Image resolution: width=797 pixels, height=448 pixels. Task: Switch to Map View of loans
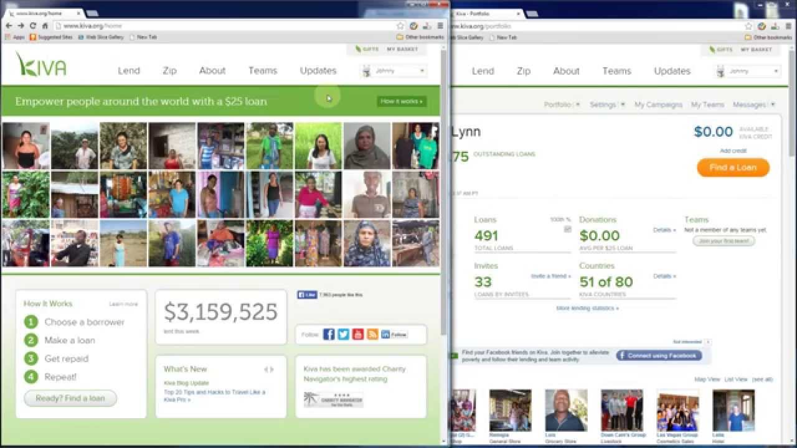(707, 379)
